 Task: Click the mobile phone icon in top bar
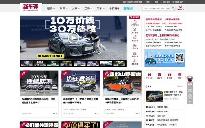coord(173,2)
